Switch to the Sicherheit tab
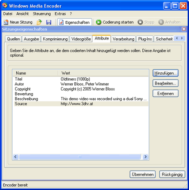The image size is (189, 190). 164,39
